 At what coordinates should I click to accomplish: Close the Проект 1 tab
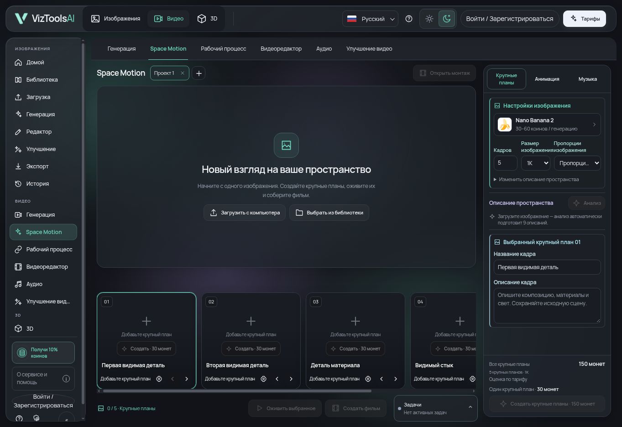click(183, 73)
